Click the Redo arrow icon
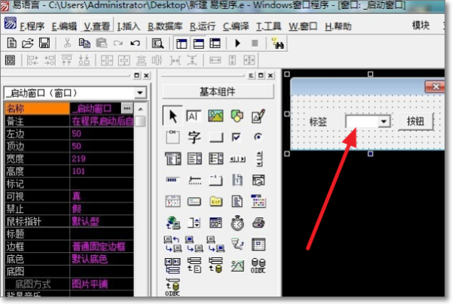Image resolution: width=452 pixels, height=304 pixels. coord(118,43)
